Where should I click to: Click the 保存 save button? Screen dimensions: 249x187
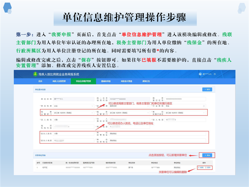click(x=207, y=89)
